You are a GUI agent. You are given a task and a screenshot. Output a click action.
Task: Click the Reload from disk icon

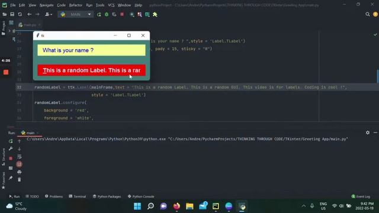(x=20, y=14)
